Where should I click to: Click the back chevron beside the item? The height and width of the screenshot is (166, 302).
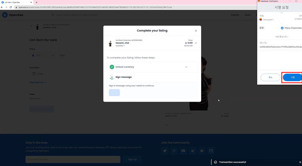coord(31,26)
